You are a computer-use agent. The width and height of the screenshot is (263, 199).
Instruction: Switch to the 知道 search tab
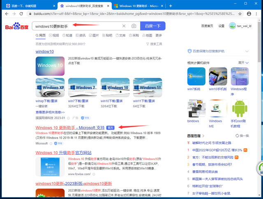pyautogui.click(x=67, y=35)
